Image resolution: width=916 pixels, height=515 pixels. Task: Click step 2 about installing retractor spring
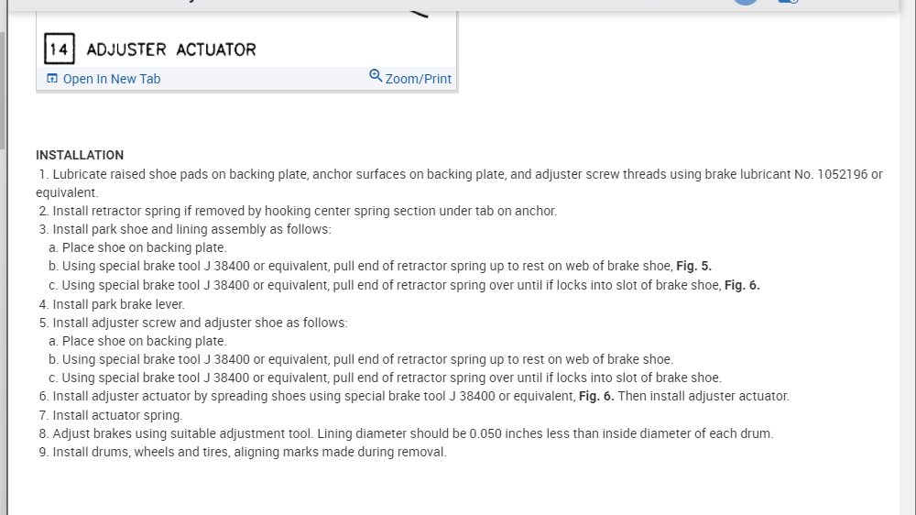[x=304, y=211]
